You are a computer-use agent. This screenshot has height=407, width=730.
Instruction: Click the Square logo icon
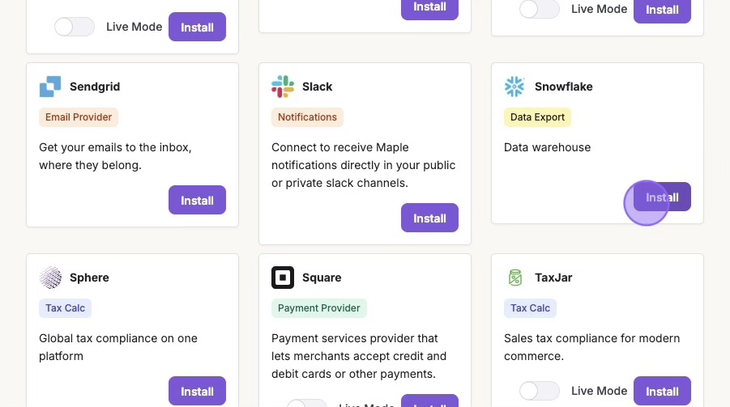[x=283, y=278]
